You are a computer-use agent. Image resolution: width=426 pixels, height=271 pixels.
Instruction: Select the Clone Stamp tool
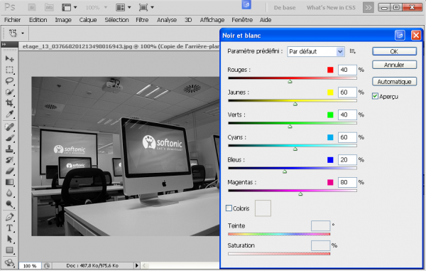pyautogui.click(x=9, y=149)
